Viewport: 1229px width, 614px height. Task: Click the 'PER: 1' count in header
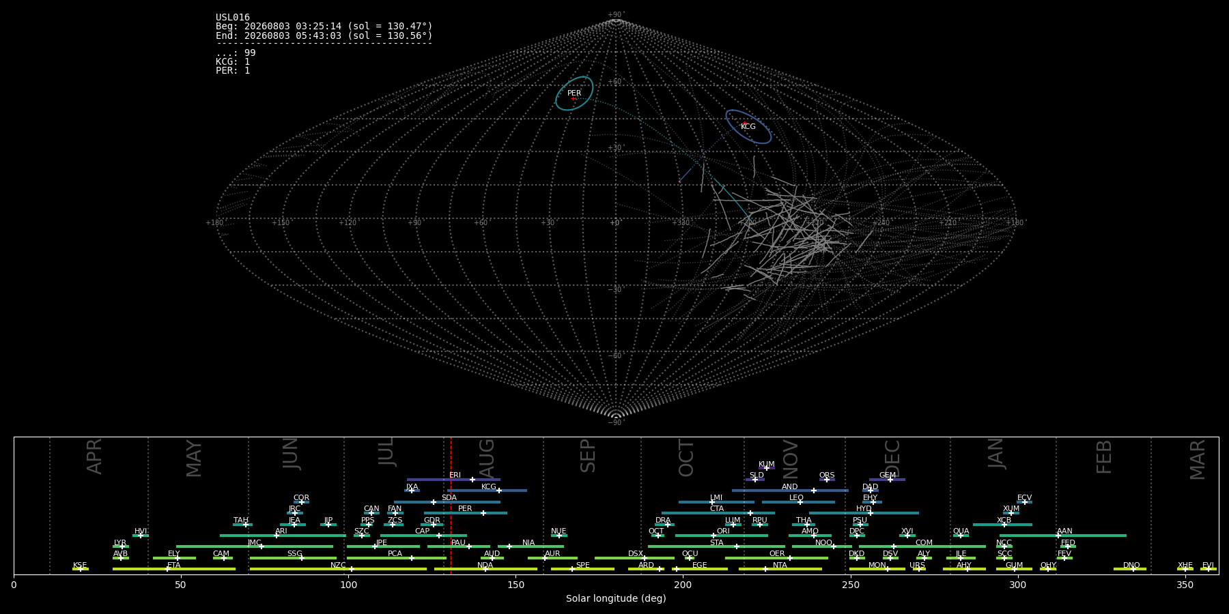[233, 71]
